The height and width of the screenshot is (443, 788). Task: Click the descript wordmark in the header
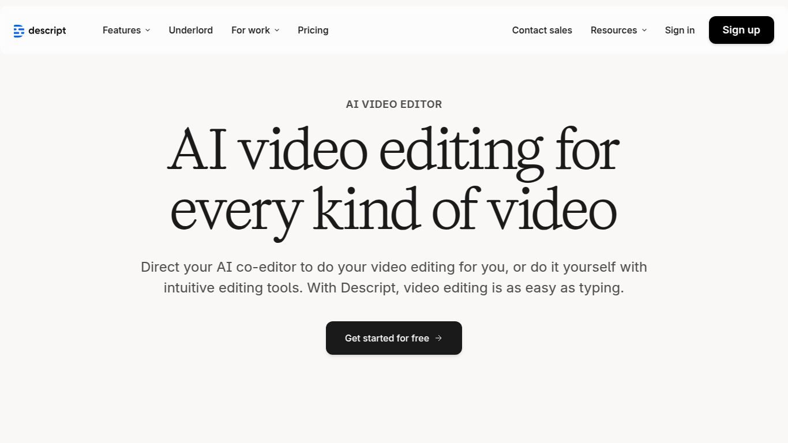pos(47,30)
